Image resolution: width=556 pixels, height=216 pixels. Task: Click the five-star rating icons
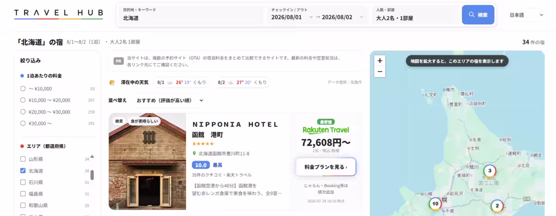(203, 144)
